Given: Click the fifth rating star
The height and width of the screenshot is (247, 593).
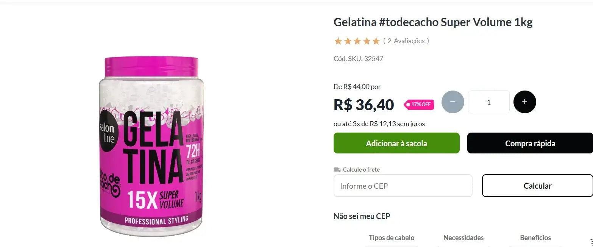Looking at the screenshot, I should point(376,41).
